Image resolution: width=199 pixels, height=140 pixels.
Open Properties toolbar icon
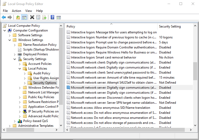[x=38, y=17]
